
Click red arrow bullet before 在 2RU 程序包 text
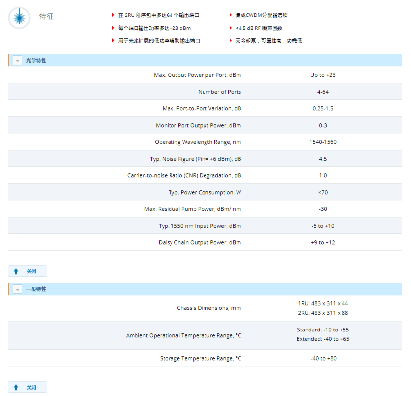[113, 16]
